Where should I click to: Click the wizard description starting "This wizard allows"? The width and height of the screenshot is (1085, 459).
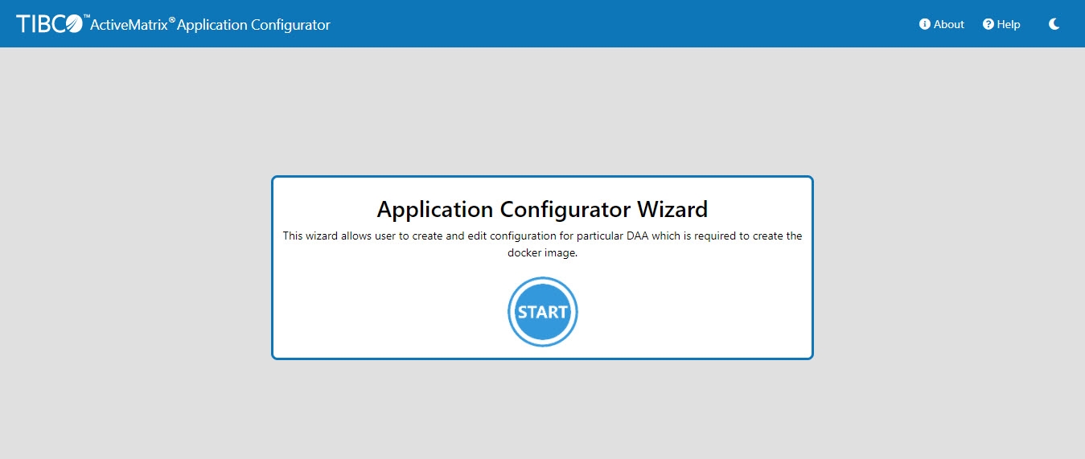point(542,244)
